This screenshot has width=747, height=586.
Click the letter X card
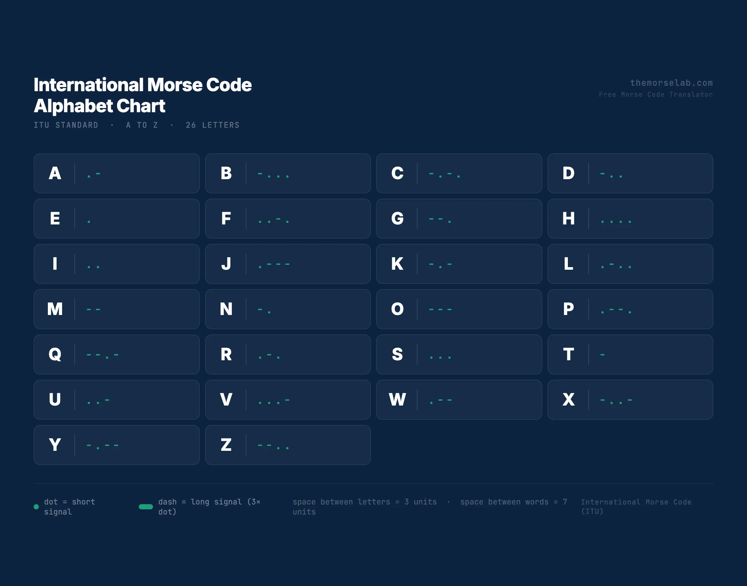(630, 400)
